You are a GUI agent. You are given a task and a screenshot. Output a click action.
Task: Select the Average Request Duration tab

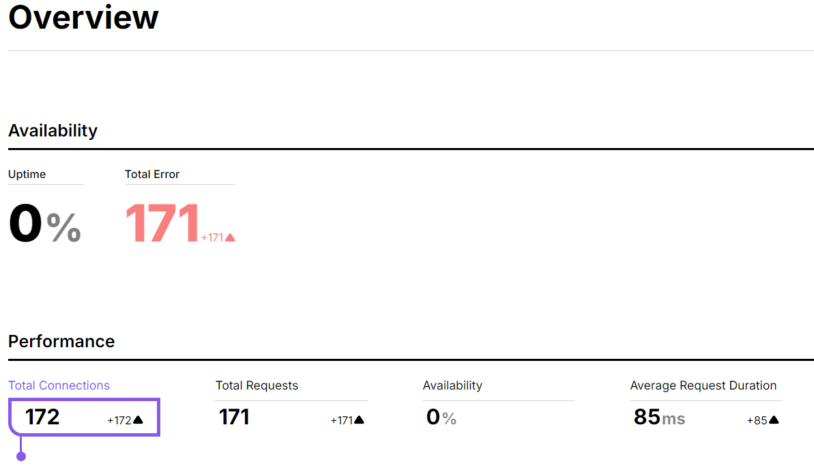tap(703, 385)
